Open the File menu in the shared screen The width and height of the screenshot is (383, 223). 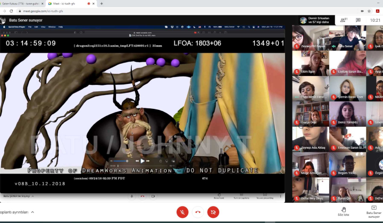pyautogui.click(x=30, y=27)
